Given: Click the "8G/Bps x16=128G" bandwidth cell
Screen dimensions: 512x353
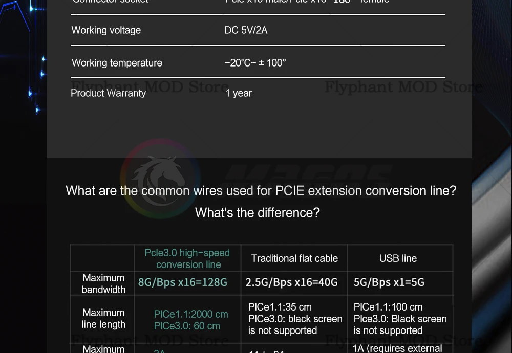Looking at the screenshot, I should [182, 282].
